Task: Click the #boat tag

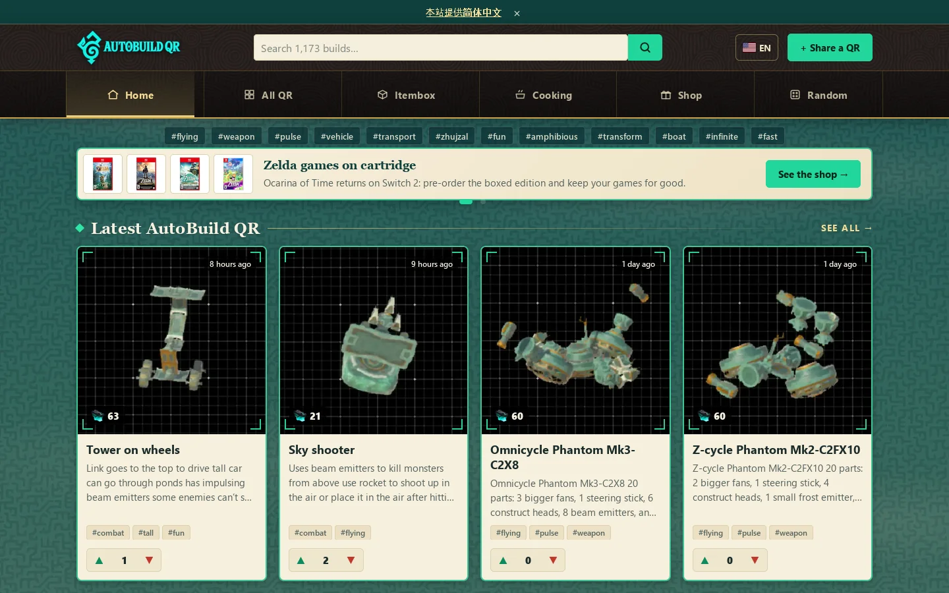Action: pyautogui.click(x=674, y=136)
